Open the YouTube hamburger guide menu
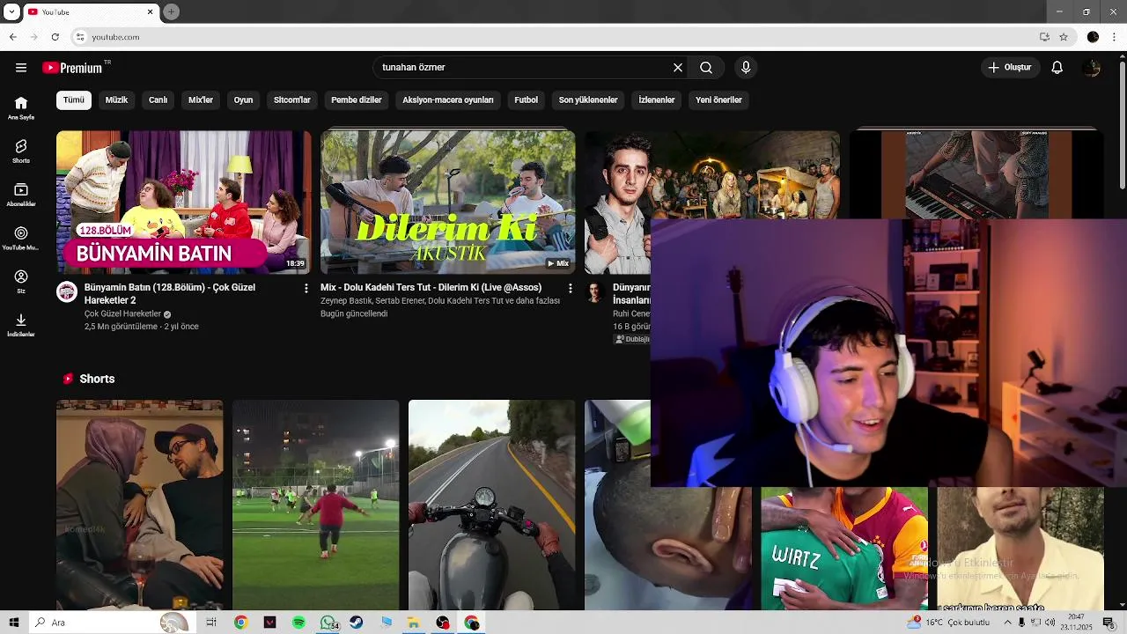Image resolution: width=1127 pixels, height=634 pixels. pos(21,68)
